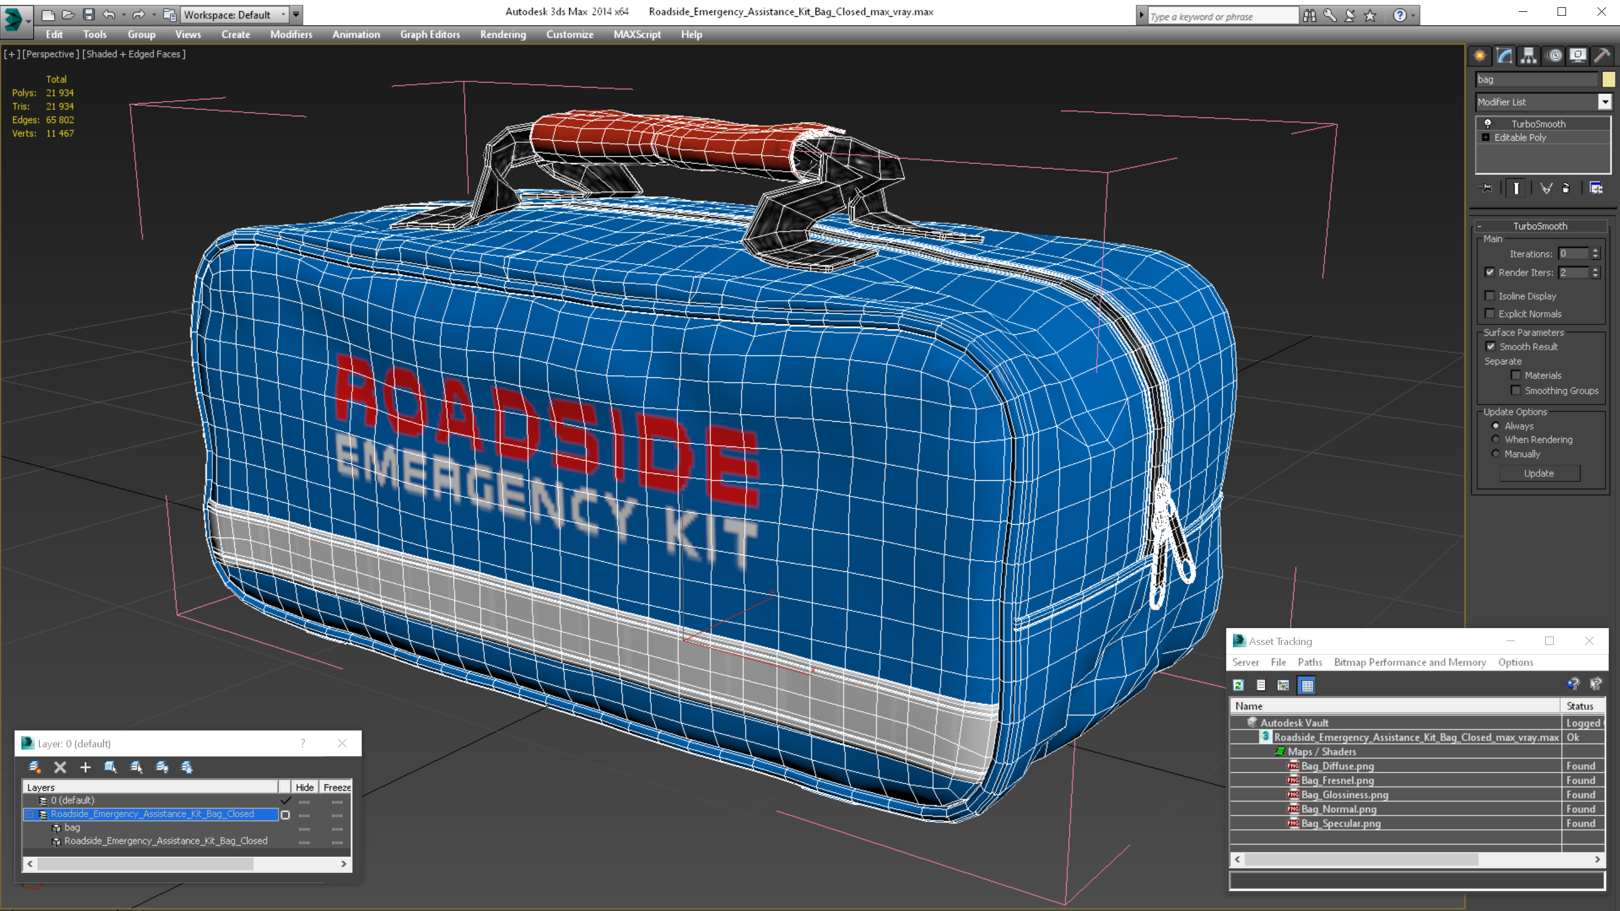Click the Perspective viewport label
Image resolution: width=1620 pixels, height=911 pixels.
pos(51,54)
